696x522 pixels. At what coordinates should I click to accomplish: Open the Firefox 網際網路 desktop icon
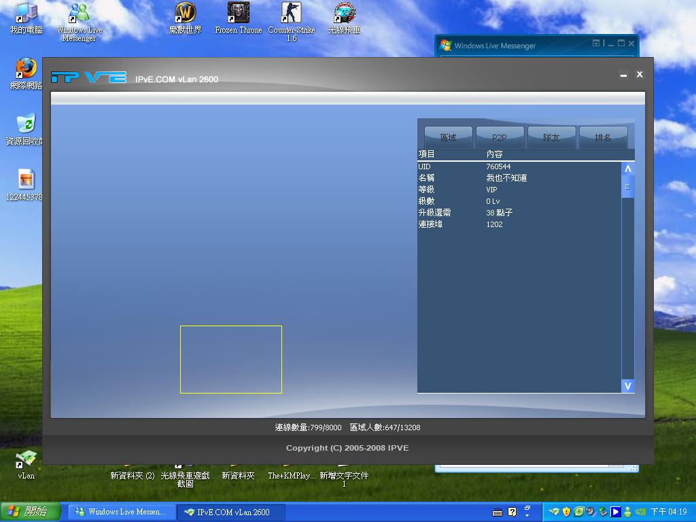point(27,73)
